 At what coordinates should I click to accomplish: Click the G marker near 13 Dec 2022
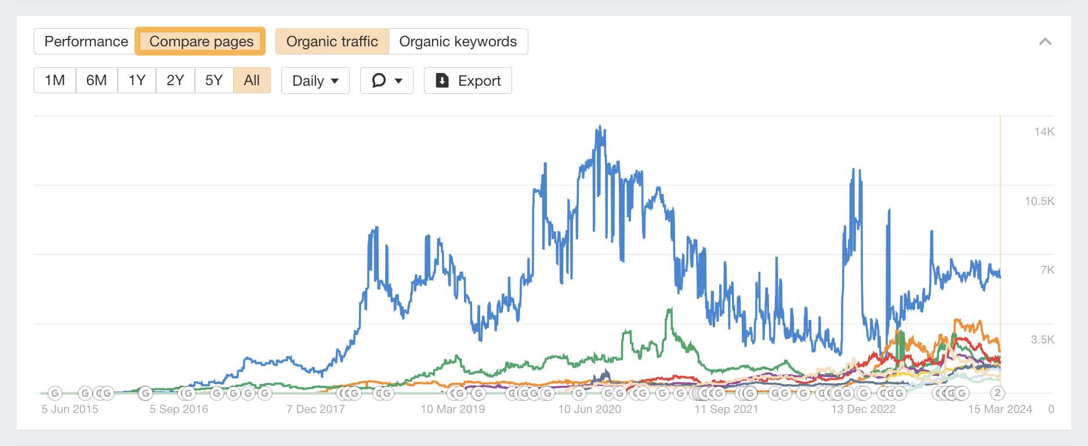point(864,393)
